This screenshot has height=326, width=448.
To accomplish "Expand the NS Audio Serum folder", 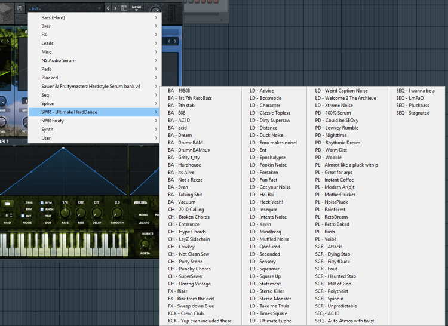I will click(x=95, y=60).
